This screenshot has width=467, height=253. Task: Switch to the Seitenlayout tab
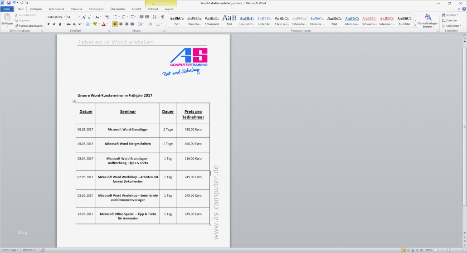56,9
